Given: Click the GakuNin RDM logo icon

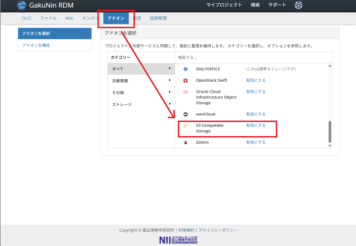Looking at the screenshot, I should pos(22,5).
